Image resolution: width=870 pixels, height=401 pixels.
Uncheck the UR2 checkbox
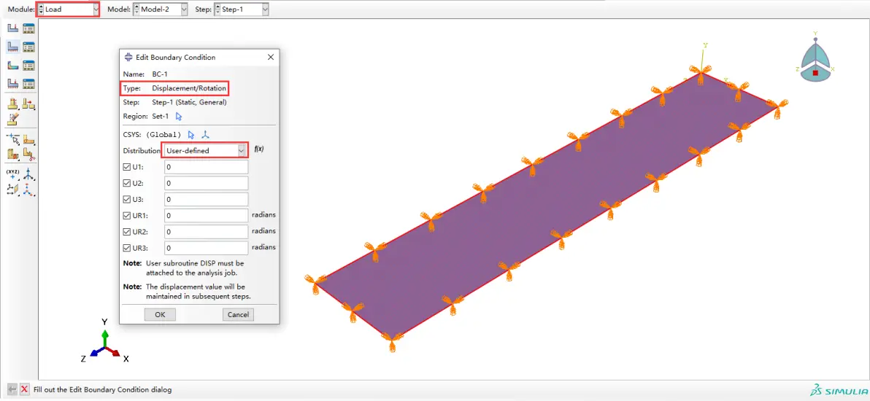click(126, 231)
